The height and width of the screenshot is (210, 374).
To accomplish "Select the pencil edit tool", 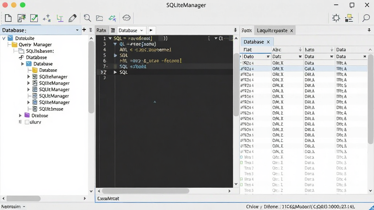I will click(x=73, y=18).
